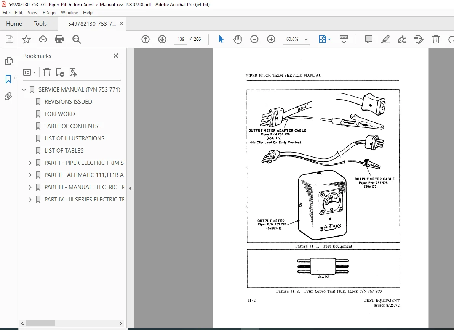Open FOREWORD bookmark
Screen dimensions: 454x330
(x=60, y=114)
